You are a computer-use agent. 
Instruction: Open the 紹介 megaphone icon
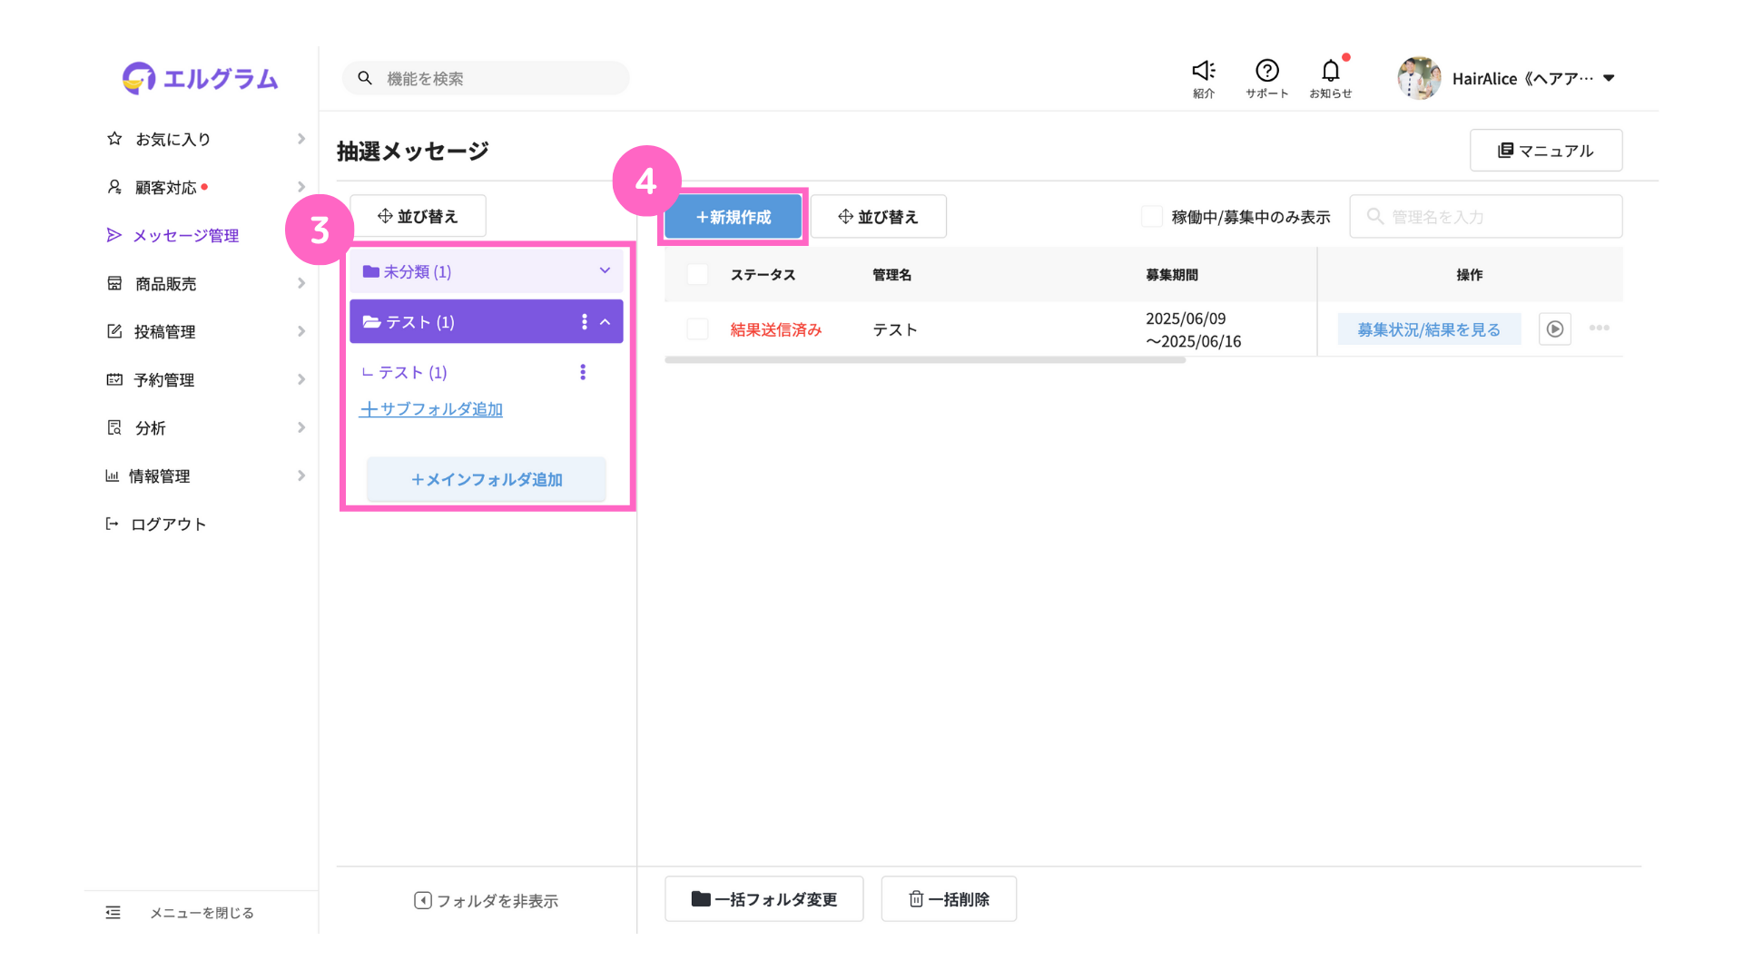(1204, 78)
